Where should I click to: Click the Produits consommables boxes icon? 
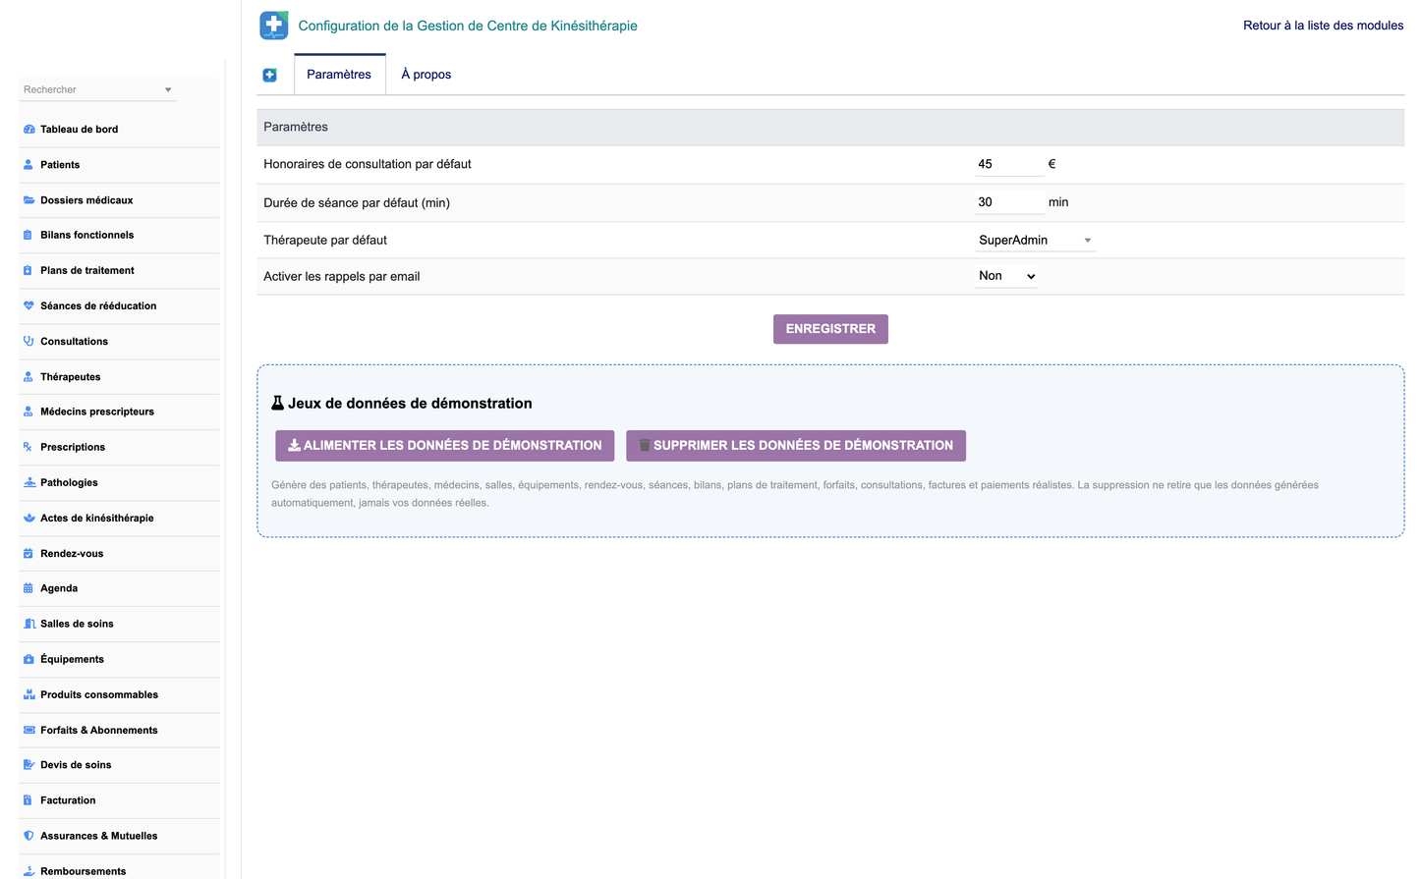click(x=28, y=695)
